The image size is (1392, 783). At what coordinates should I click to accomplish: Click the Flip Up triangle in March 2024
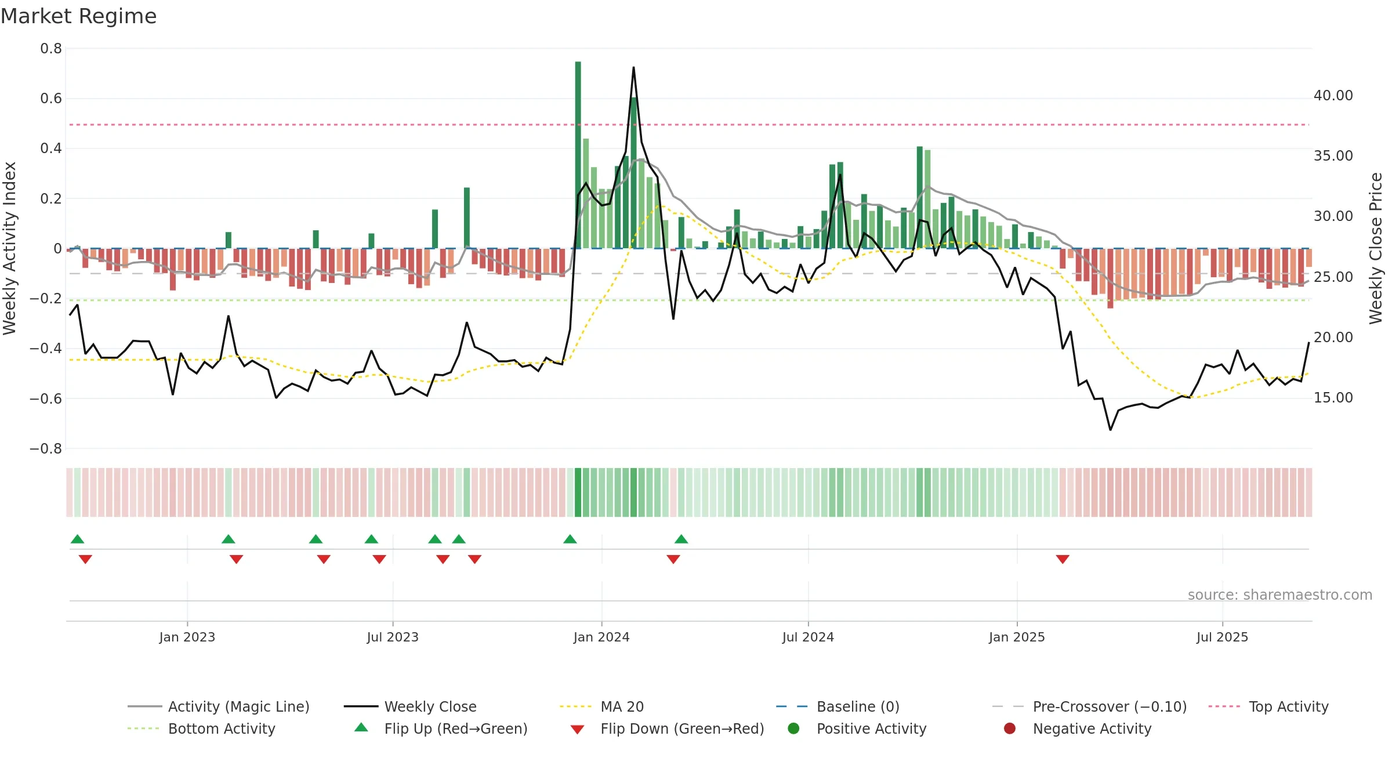pos(681,539)
